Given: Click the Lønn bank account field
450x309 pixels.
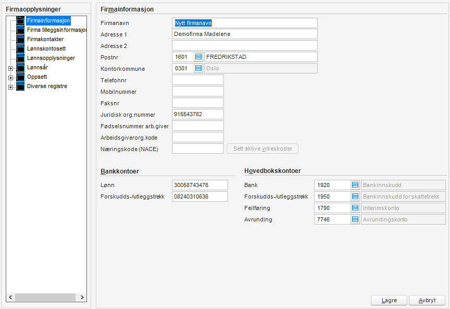Looking at the screenshot, I should [x=200, y=185].
